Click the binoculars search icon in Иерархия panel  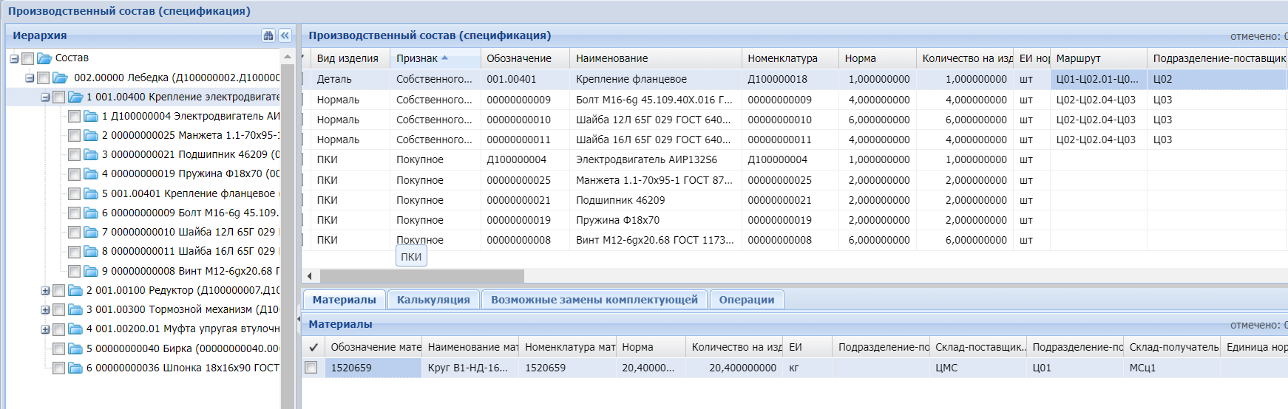pyautogui.click(x=268, y=35)
